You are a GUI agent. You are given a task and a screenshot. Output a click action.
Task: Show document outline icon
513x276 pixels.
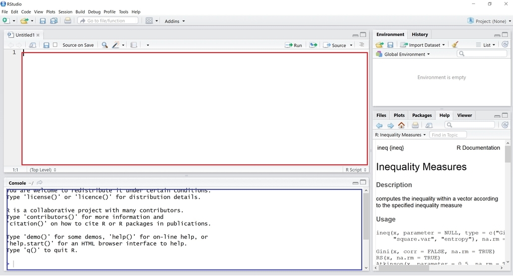point(362,45)
